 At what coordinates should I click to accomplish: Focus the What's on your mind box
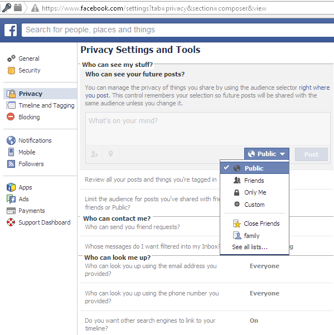208,129
